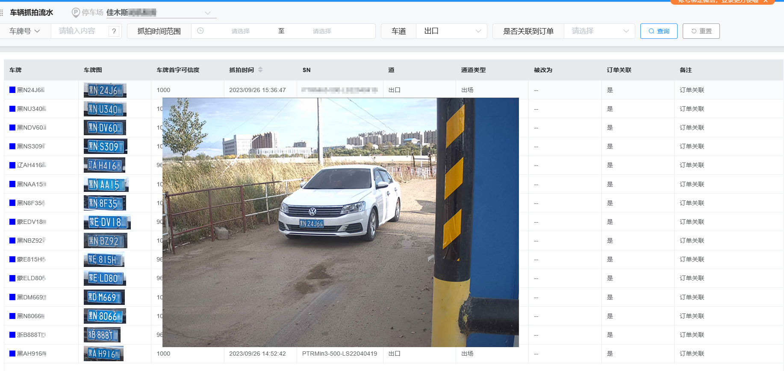Close the orange WeChat binding banner
This screenshot has width=784, height=371.
766,1
